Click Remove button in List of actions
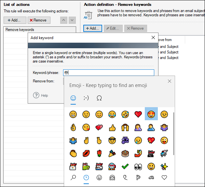 pos(39,20)
